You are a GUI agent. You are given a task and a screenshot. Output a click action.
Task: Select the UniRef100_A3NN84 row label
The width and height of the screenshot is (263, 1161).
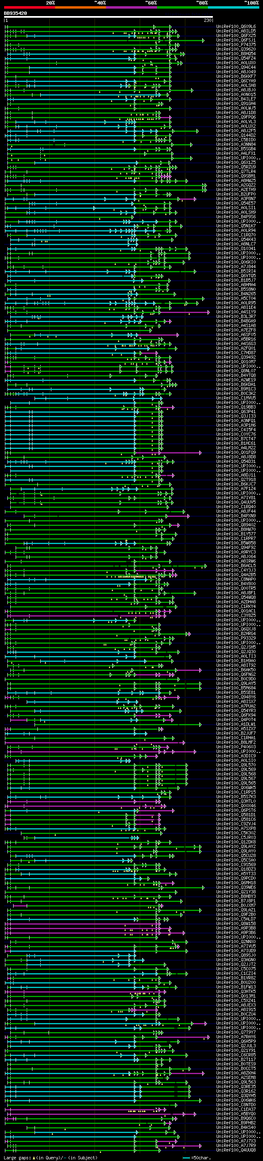point(235,144)
